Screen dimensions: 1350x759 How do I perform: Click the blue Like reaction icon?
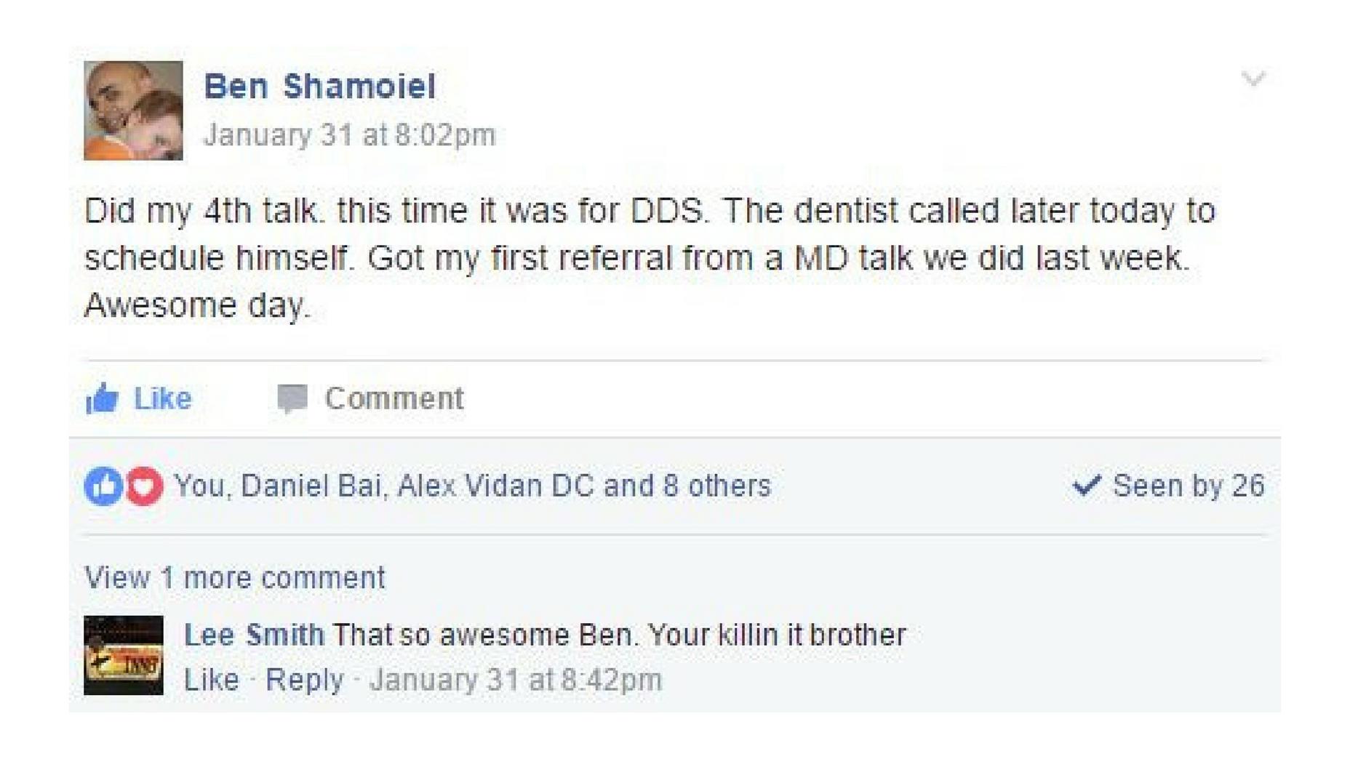pos(103,486)
